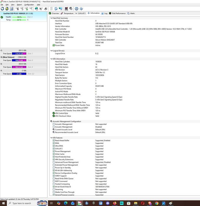Click the green health status checkmark for SanDisk

(x=2, y=17)
